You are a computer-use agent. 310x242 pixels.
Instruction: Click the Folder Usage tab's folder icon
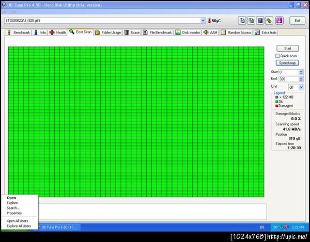(x=97, y=33)
